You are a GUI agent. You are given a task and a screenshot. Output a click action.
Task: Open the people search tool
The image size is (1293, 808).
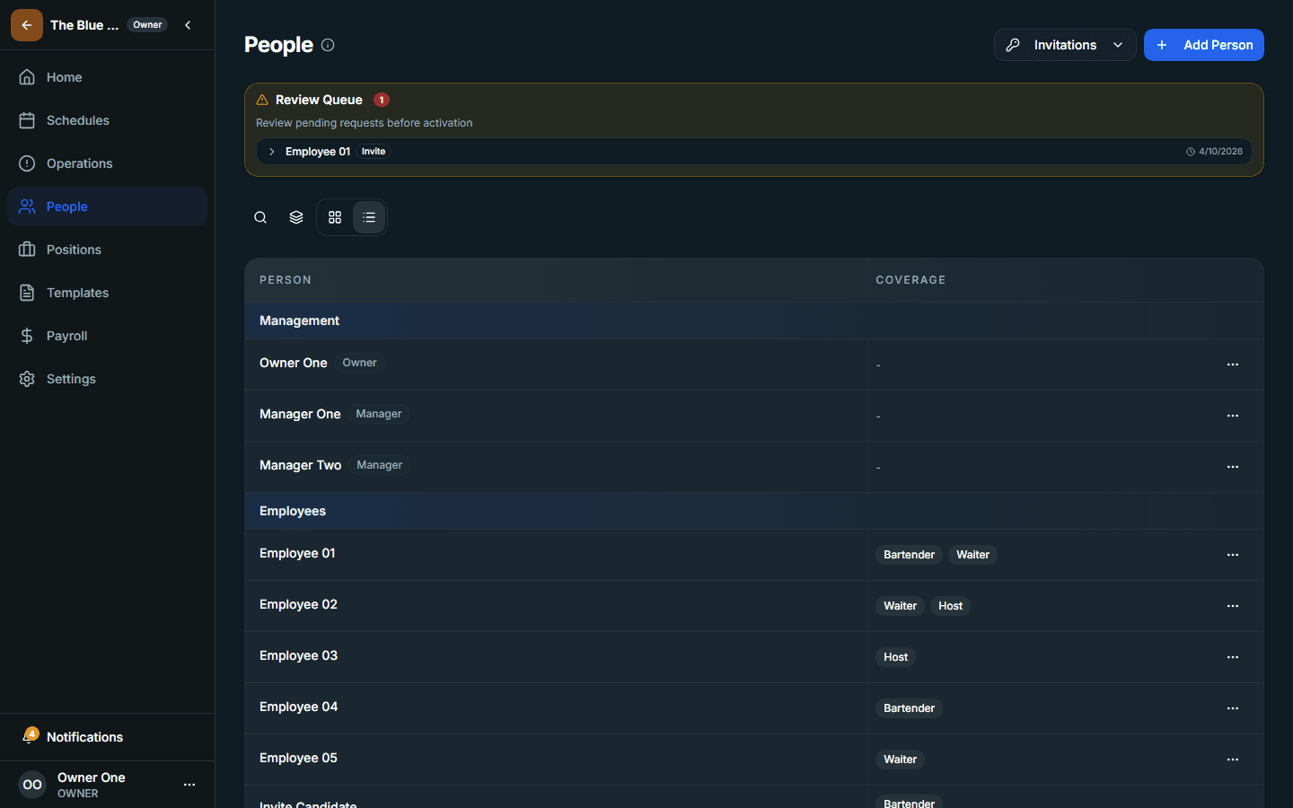pyautogui.click(x=260, y=217)
